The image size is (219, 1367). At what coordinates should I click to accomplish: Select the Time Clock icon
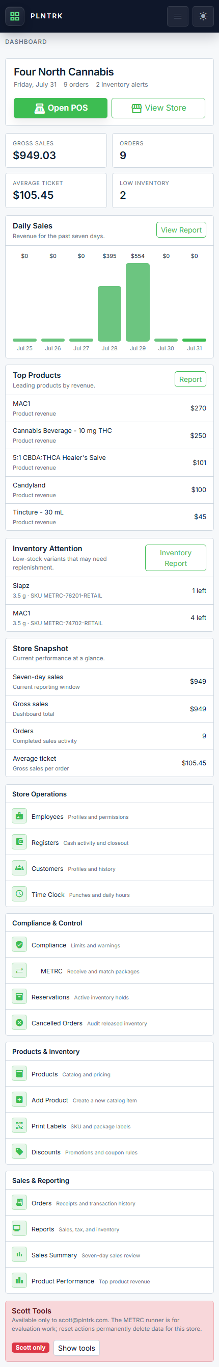tap(20, 894)
